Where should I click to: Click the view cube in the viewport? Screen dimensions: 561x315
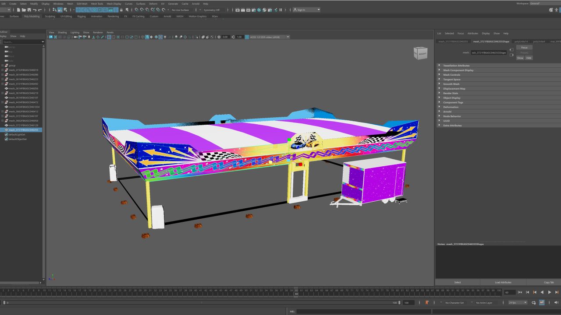[x=420, y=53]
